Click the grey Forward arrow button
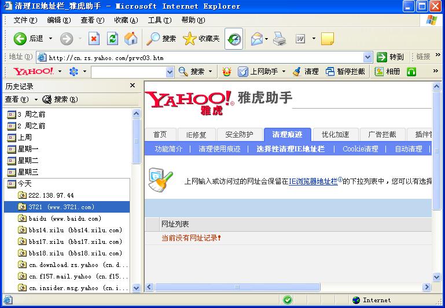445x308 pixels. pos(67,39)
